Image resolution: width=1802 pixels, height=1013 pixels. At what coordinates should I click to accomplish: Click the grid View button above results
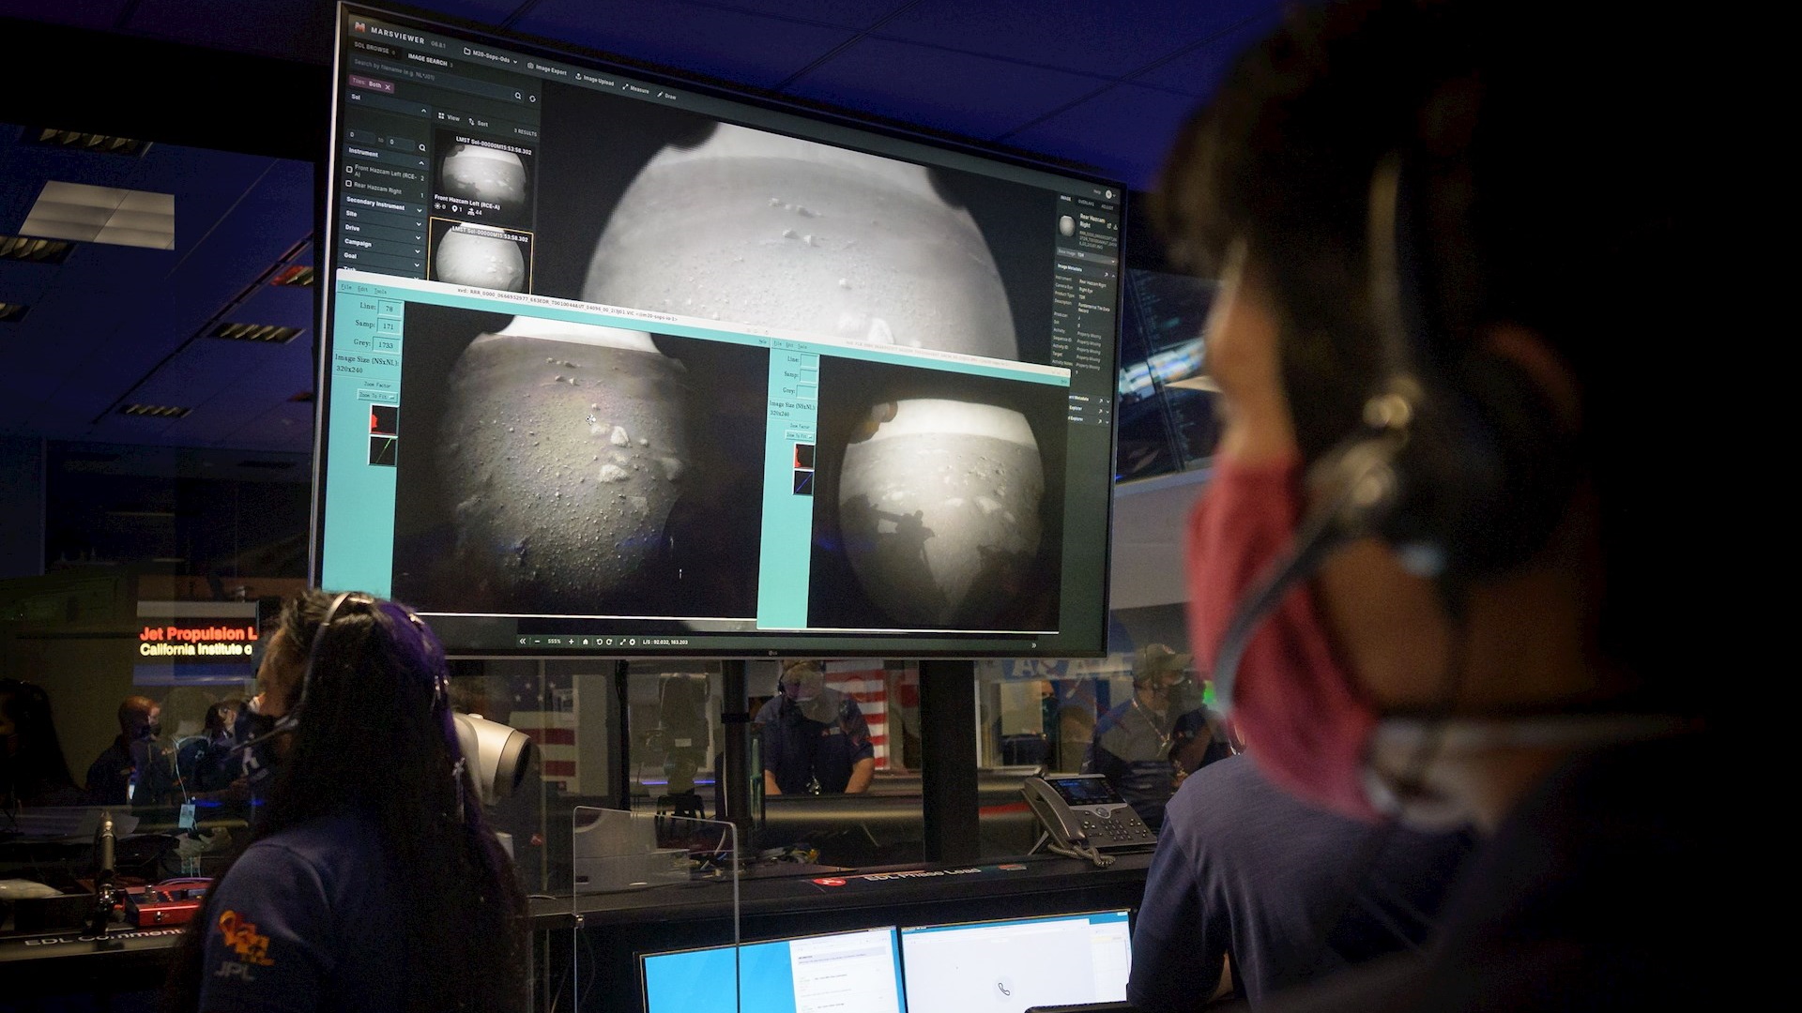448,117
